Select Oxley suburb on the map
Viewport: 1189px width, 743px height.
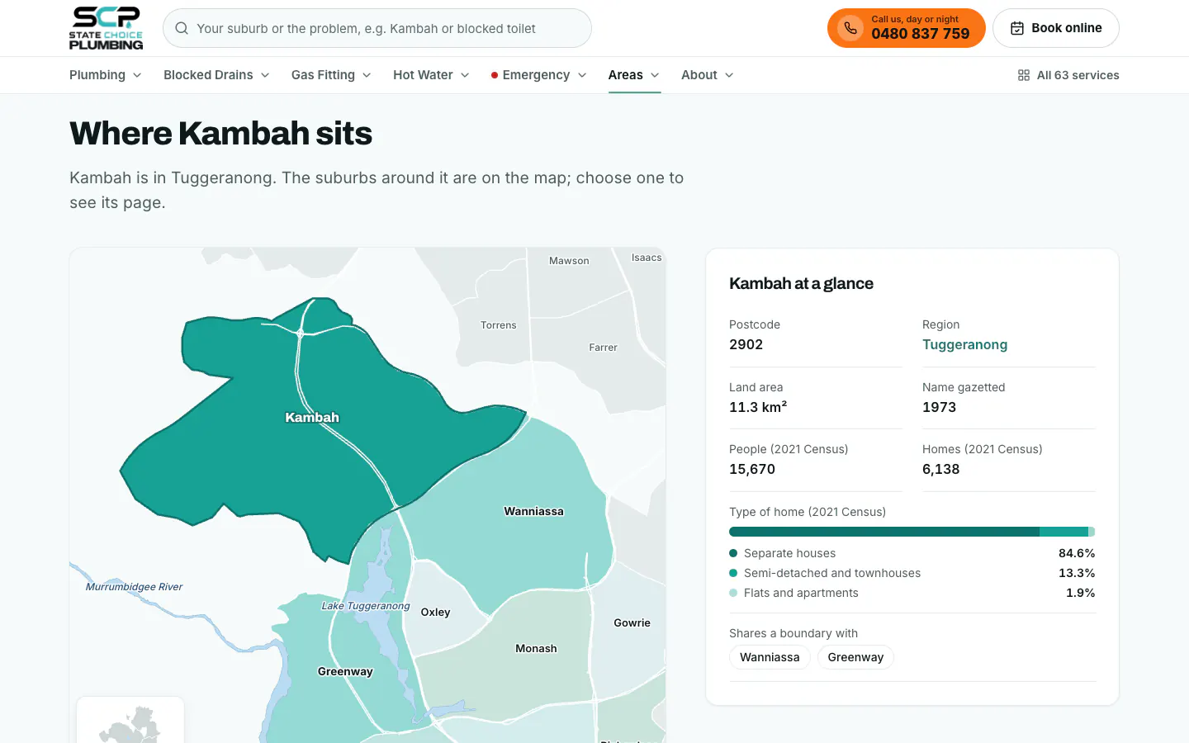click(x=435, y=612)
